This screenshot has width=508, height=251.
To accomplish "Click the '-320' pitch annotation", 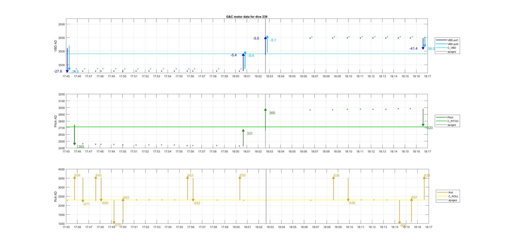I will 429,128.
